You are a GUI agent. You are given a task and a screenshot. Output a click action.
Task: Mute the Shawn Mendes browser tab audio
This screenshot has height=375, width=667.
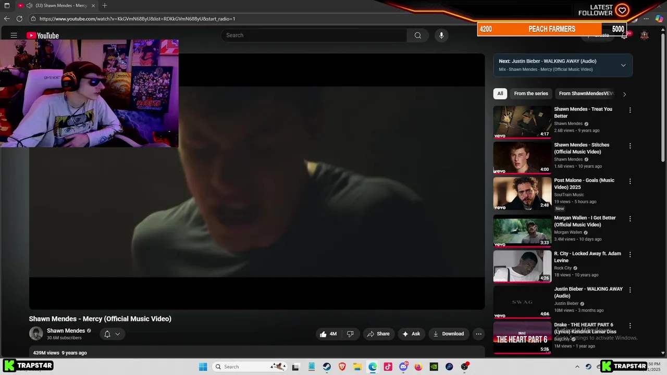pyautogui.click(x=30, y=5)
